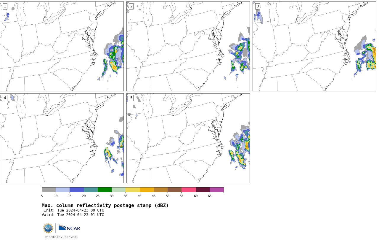379x240 pixels.
Task: Click the yellow 35-40 dBZ swatch
Action: click(133, 190)
